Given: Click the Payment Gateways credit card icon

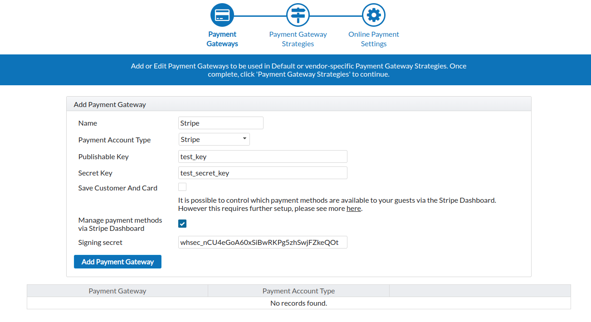Looking at the screenshot, I should (x=222, y=15).
